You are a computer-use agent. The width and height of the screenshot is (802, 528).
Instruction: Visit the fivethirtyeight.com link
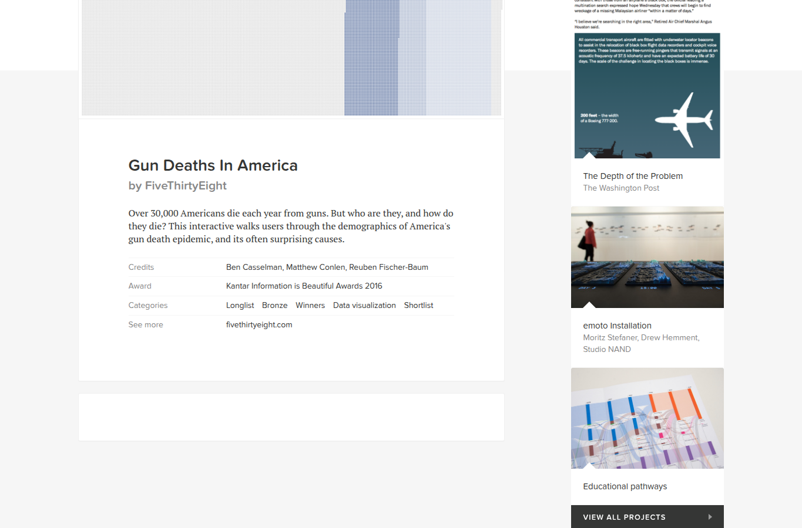(x=259, y=324)
